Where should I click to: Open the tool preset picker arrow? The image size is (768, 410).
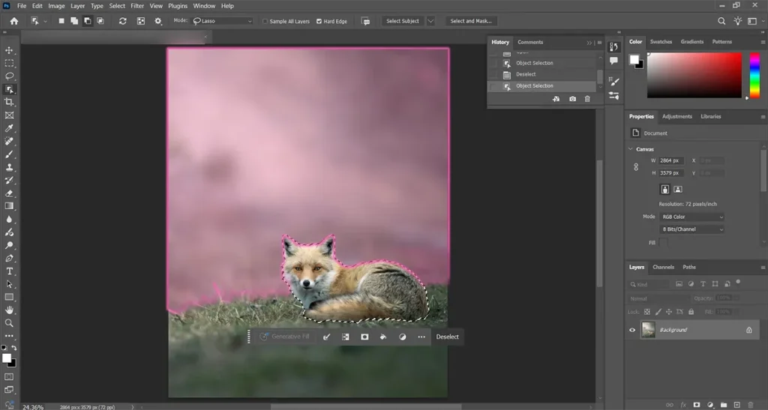pos(45,21)
